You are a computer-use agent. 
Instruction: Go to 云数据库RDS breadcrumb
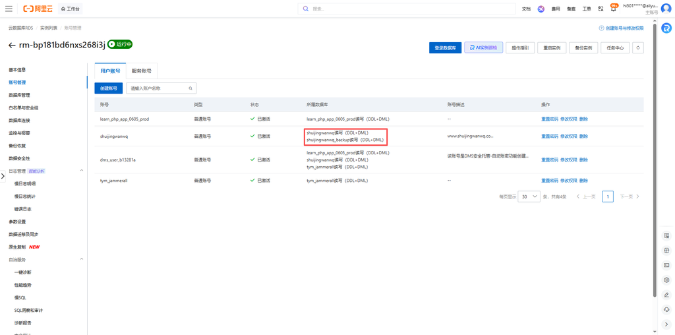[20, 28]
